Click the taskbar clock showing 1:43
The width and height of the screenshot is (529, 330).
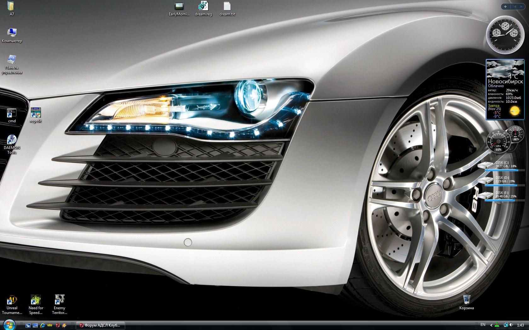pos(520,325)
